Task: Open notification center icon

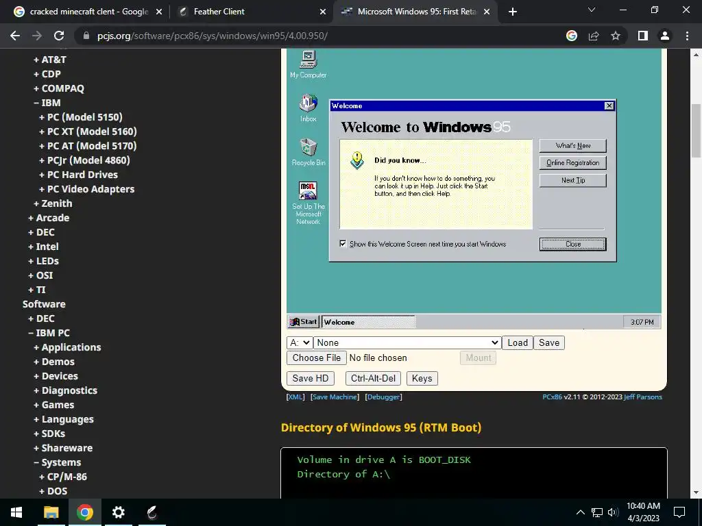Action: pos(679,512)
